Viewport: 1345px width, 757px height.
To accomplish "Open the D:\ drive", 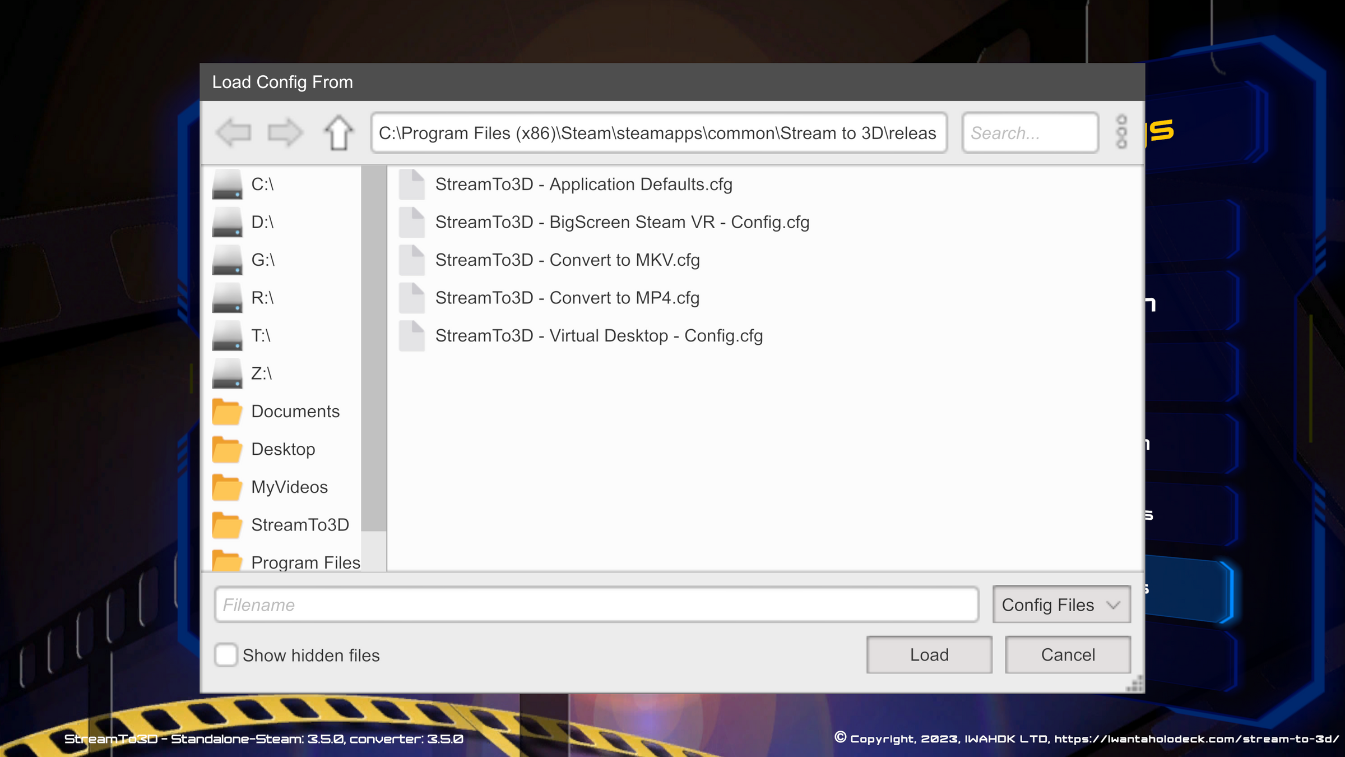I will point(262,221).
